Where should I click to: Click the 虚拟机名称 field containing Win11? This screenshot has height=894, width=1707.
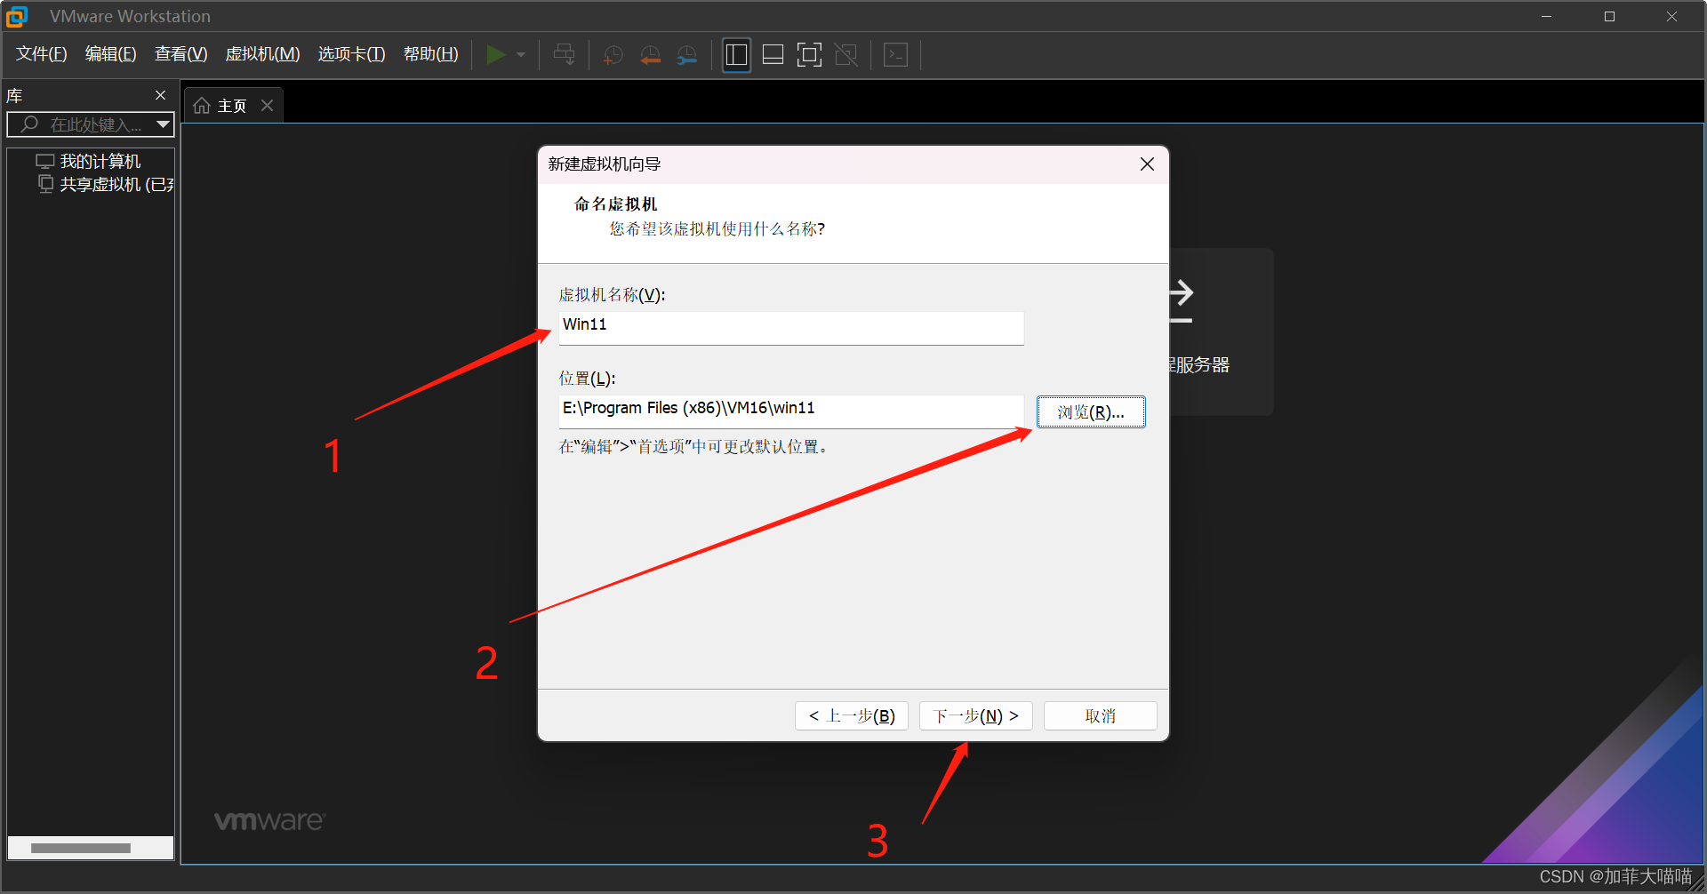coord(791,327)
